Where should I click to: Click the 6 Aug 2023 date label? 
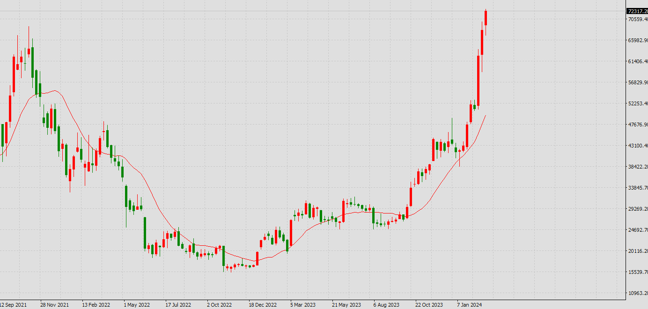coord(386,305)
